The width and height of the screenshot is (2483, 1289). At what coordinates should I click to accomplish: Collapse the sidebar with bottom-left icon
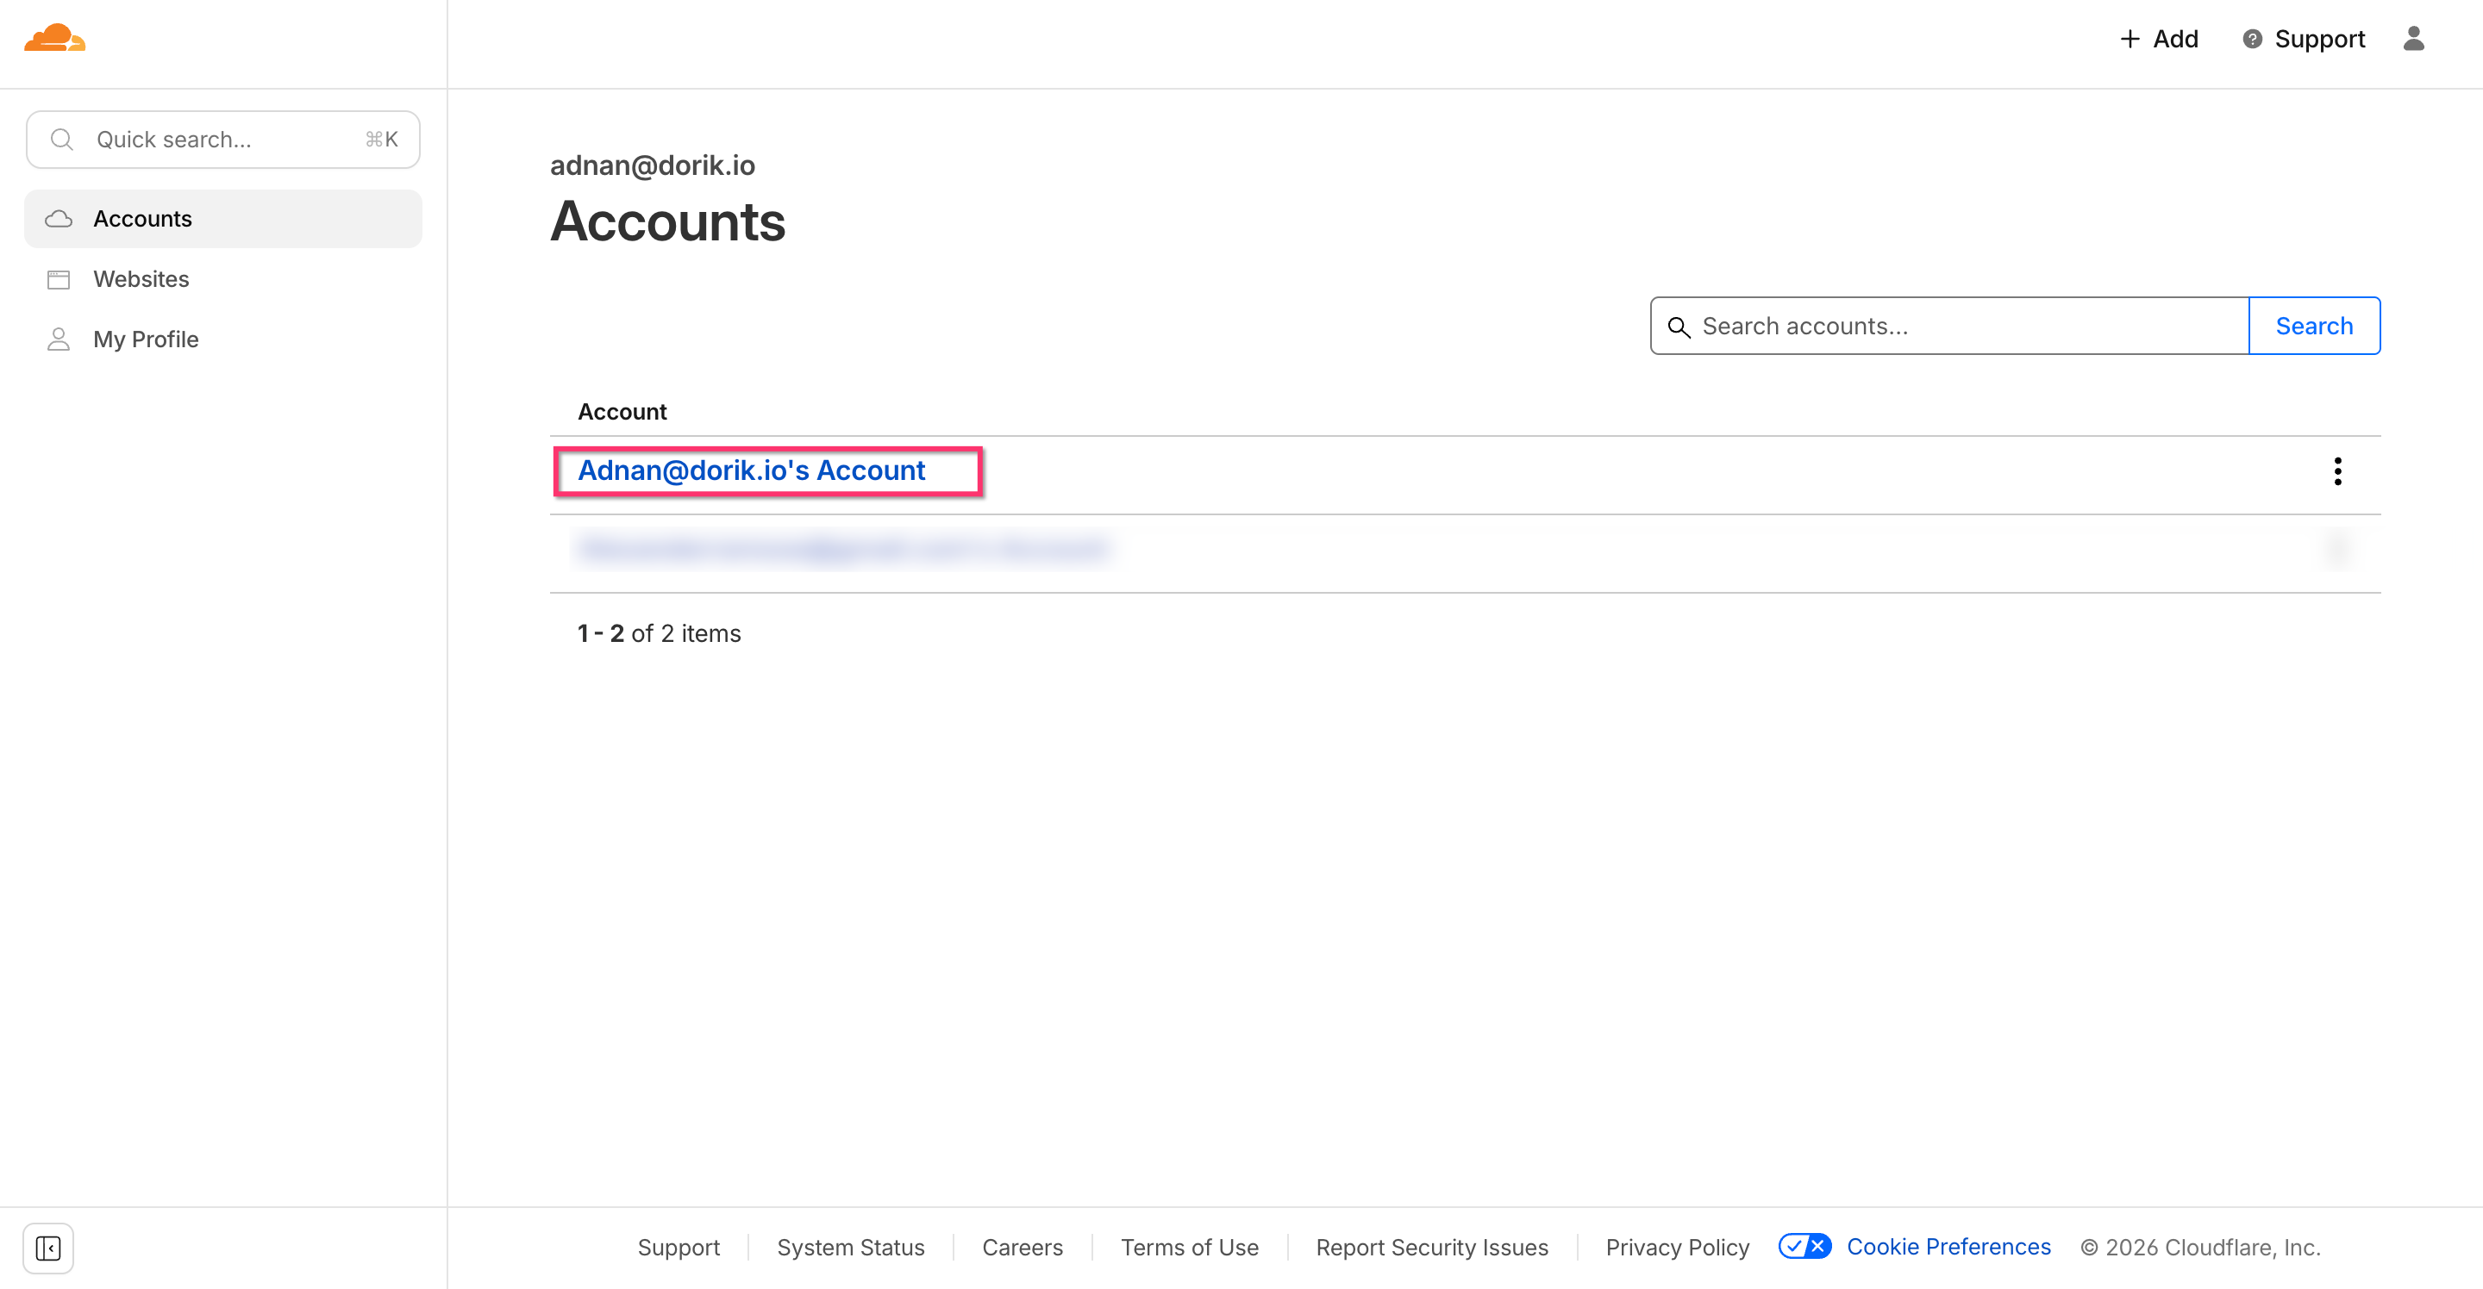tap(48, 1249)
